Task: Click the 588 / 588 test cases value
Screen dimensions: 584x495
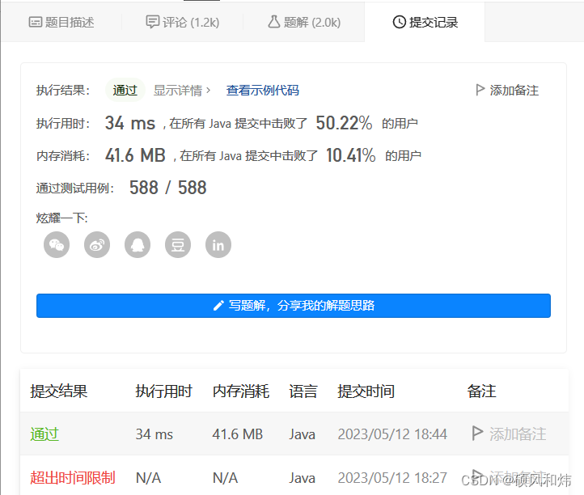Action: [x=167, y=188]
